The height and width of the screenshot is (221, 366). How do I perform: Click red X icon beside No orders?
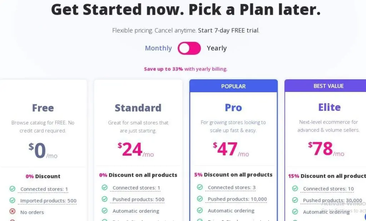pos(13,212)
